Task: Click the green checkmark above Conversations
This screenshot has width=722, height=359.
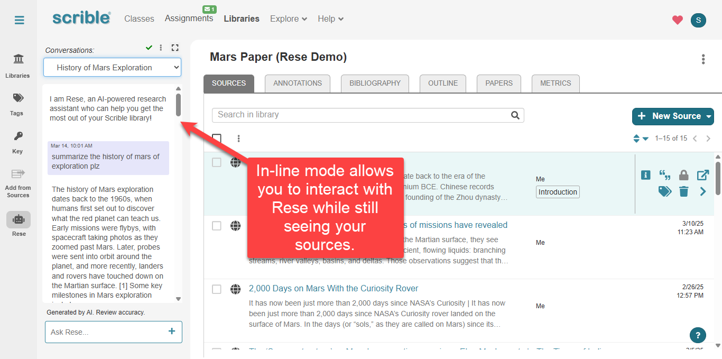Action: [x=149, y=48]
